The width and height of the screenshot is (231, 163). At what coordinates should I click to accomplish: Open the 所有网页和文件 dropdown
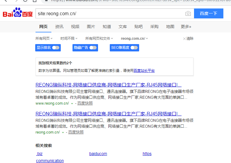coord(99,39)
